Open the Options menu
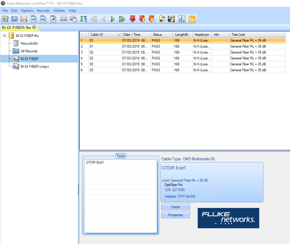 click(27, 11)
